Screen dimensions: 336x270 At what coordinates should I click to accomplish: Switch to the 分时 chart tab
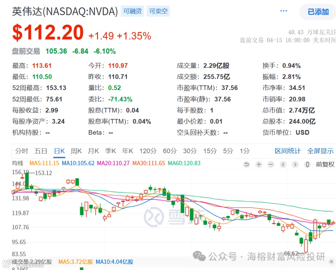coord(21,151)
